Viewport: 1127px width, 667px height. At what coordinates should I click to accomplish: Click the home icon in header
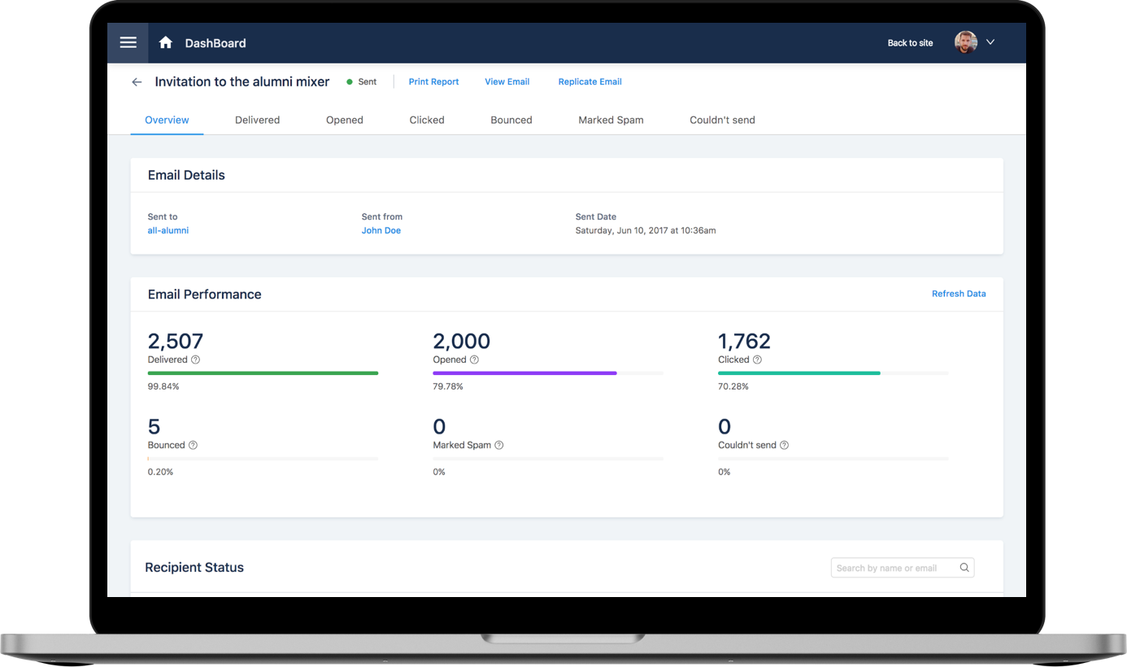coord(166,42)
